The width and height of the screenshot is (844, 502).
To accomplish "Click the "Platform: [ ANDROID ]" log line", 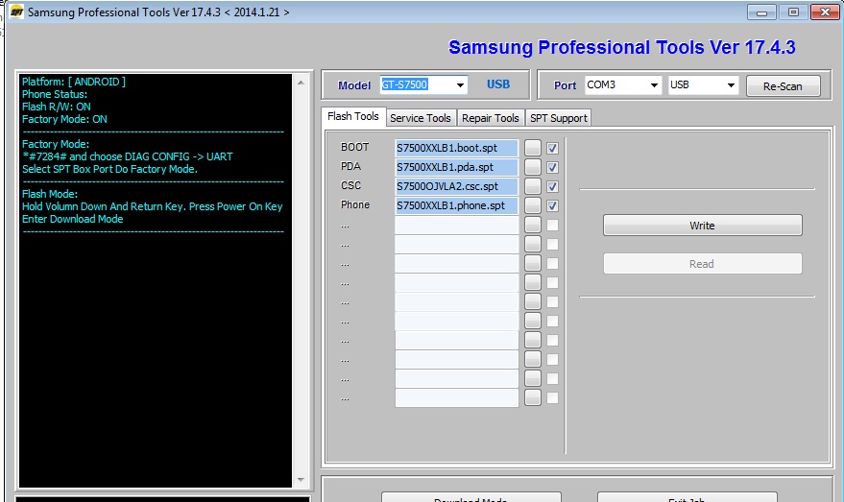I will [74, 82].
